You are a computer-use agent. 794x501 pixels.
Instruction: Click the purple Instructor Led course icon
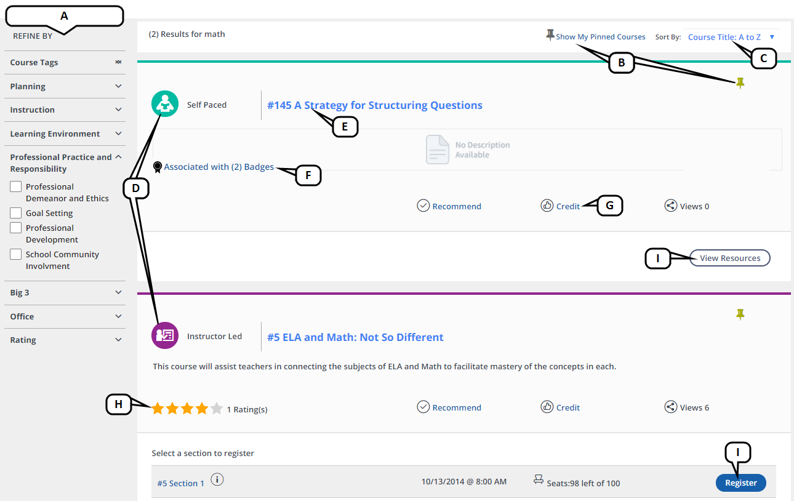click(164, 335)
